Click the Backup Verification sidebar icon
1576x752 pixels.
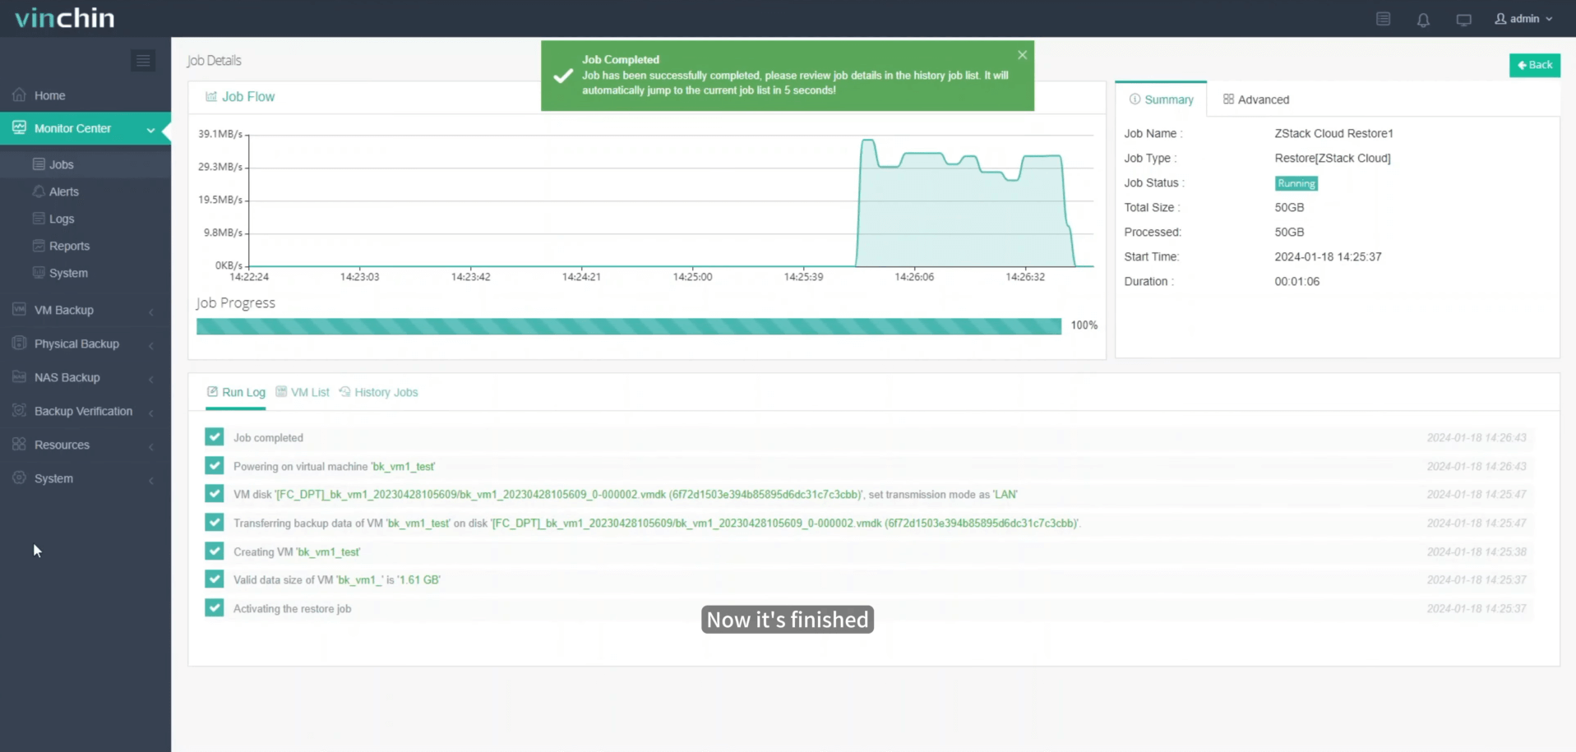tap(20, 411)
